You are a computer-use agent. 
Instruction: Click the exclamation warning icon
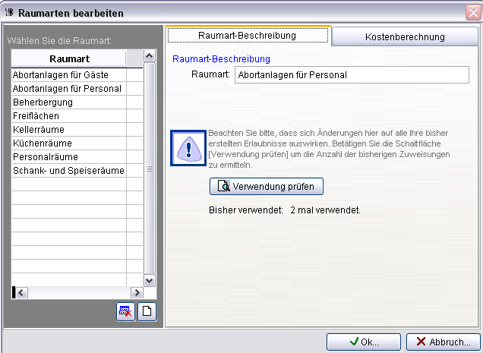point(188,147)
